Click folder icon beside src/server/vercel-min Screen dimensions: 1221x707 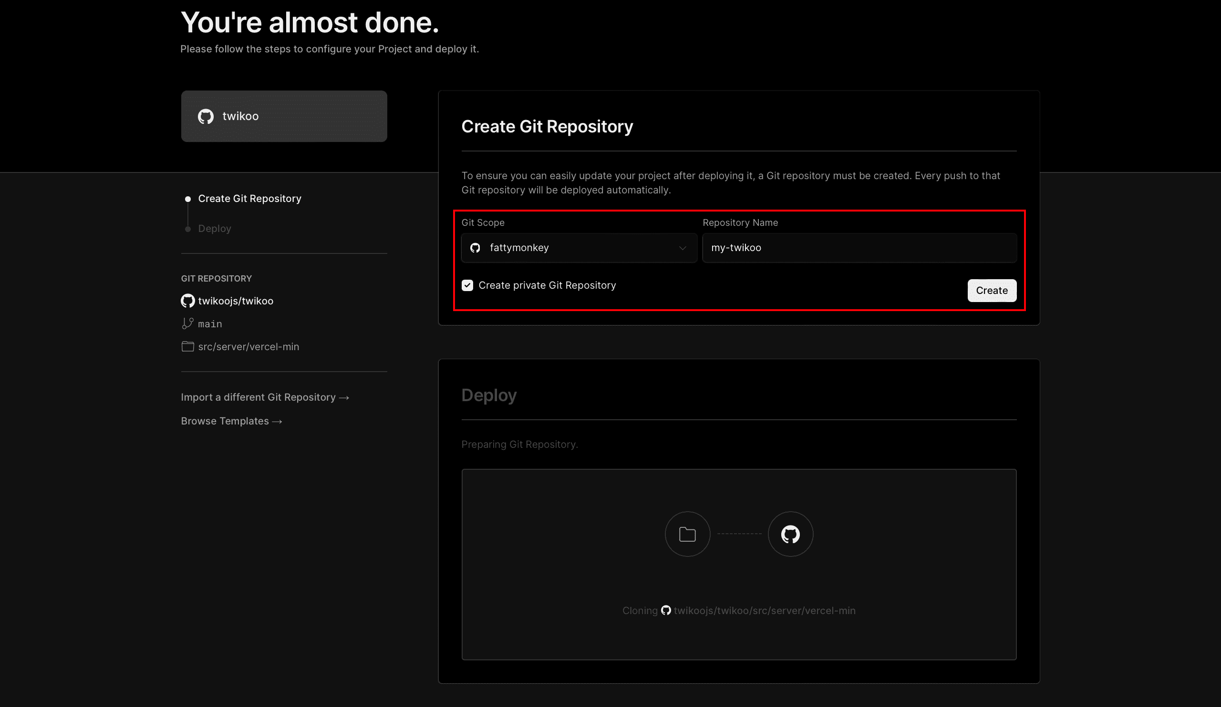187,346
